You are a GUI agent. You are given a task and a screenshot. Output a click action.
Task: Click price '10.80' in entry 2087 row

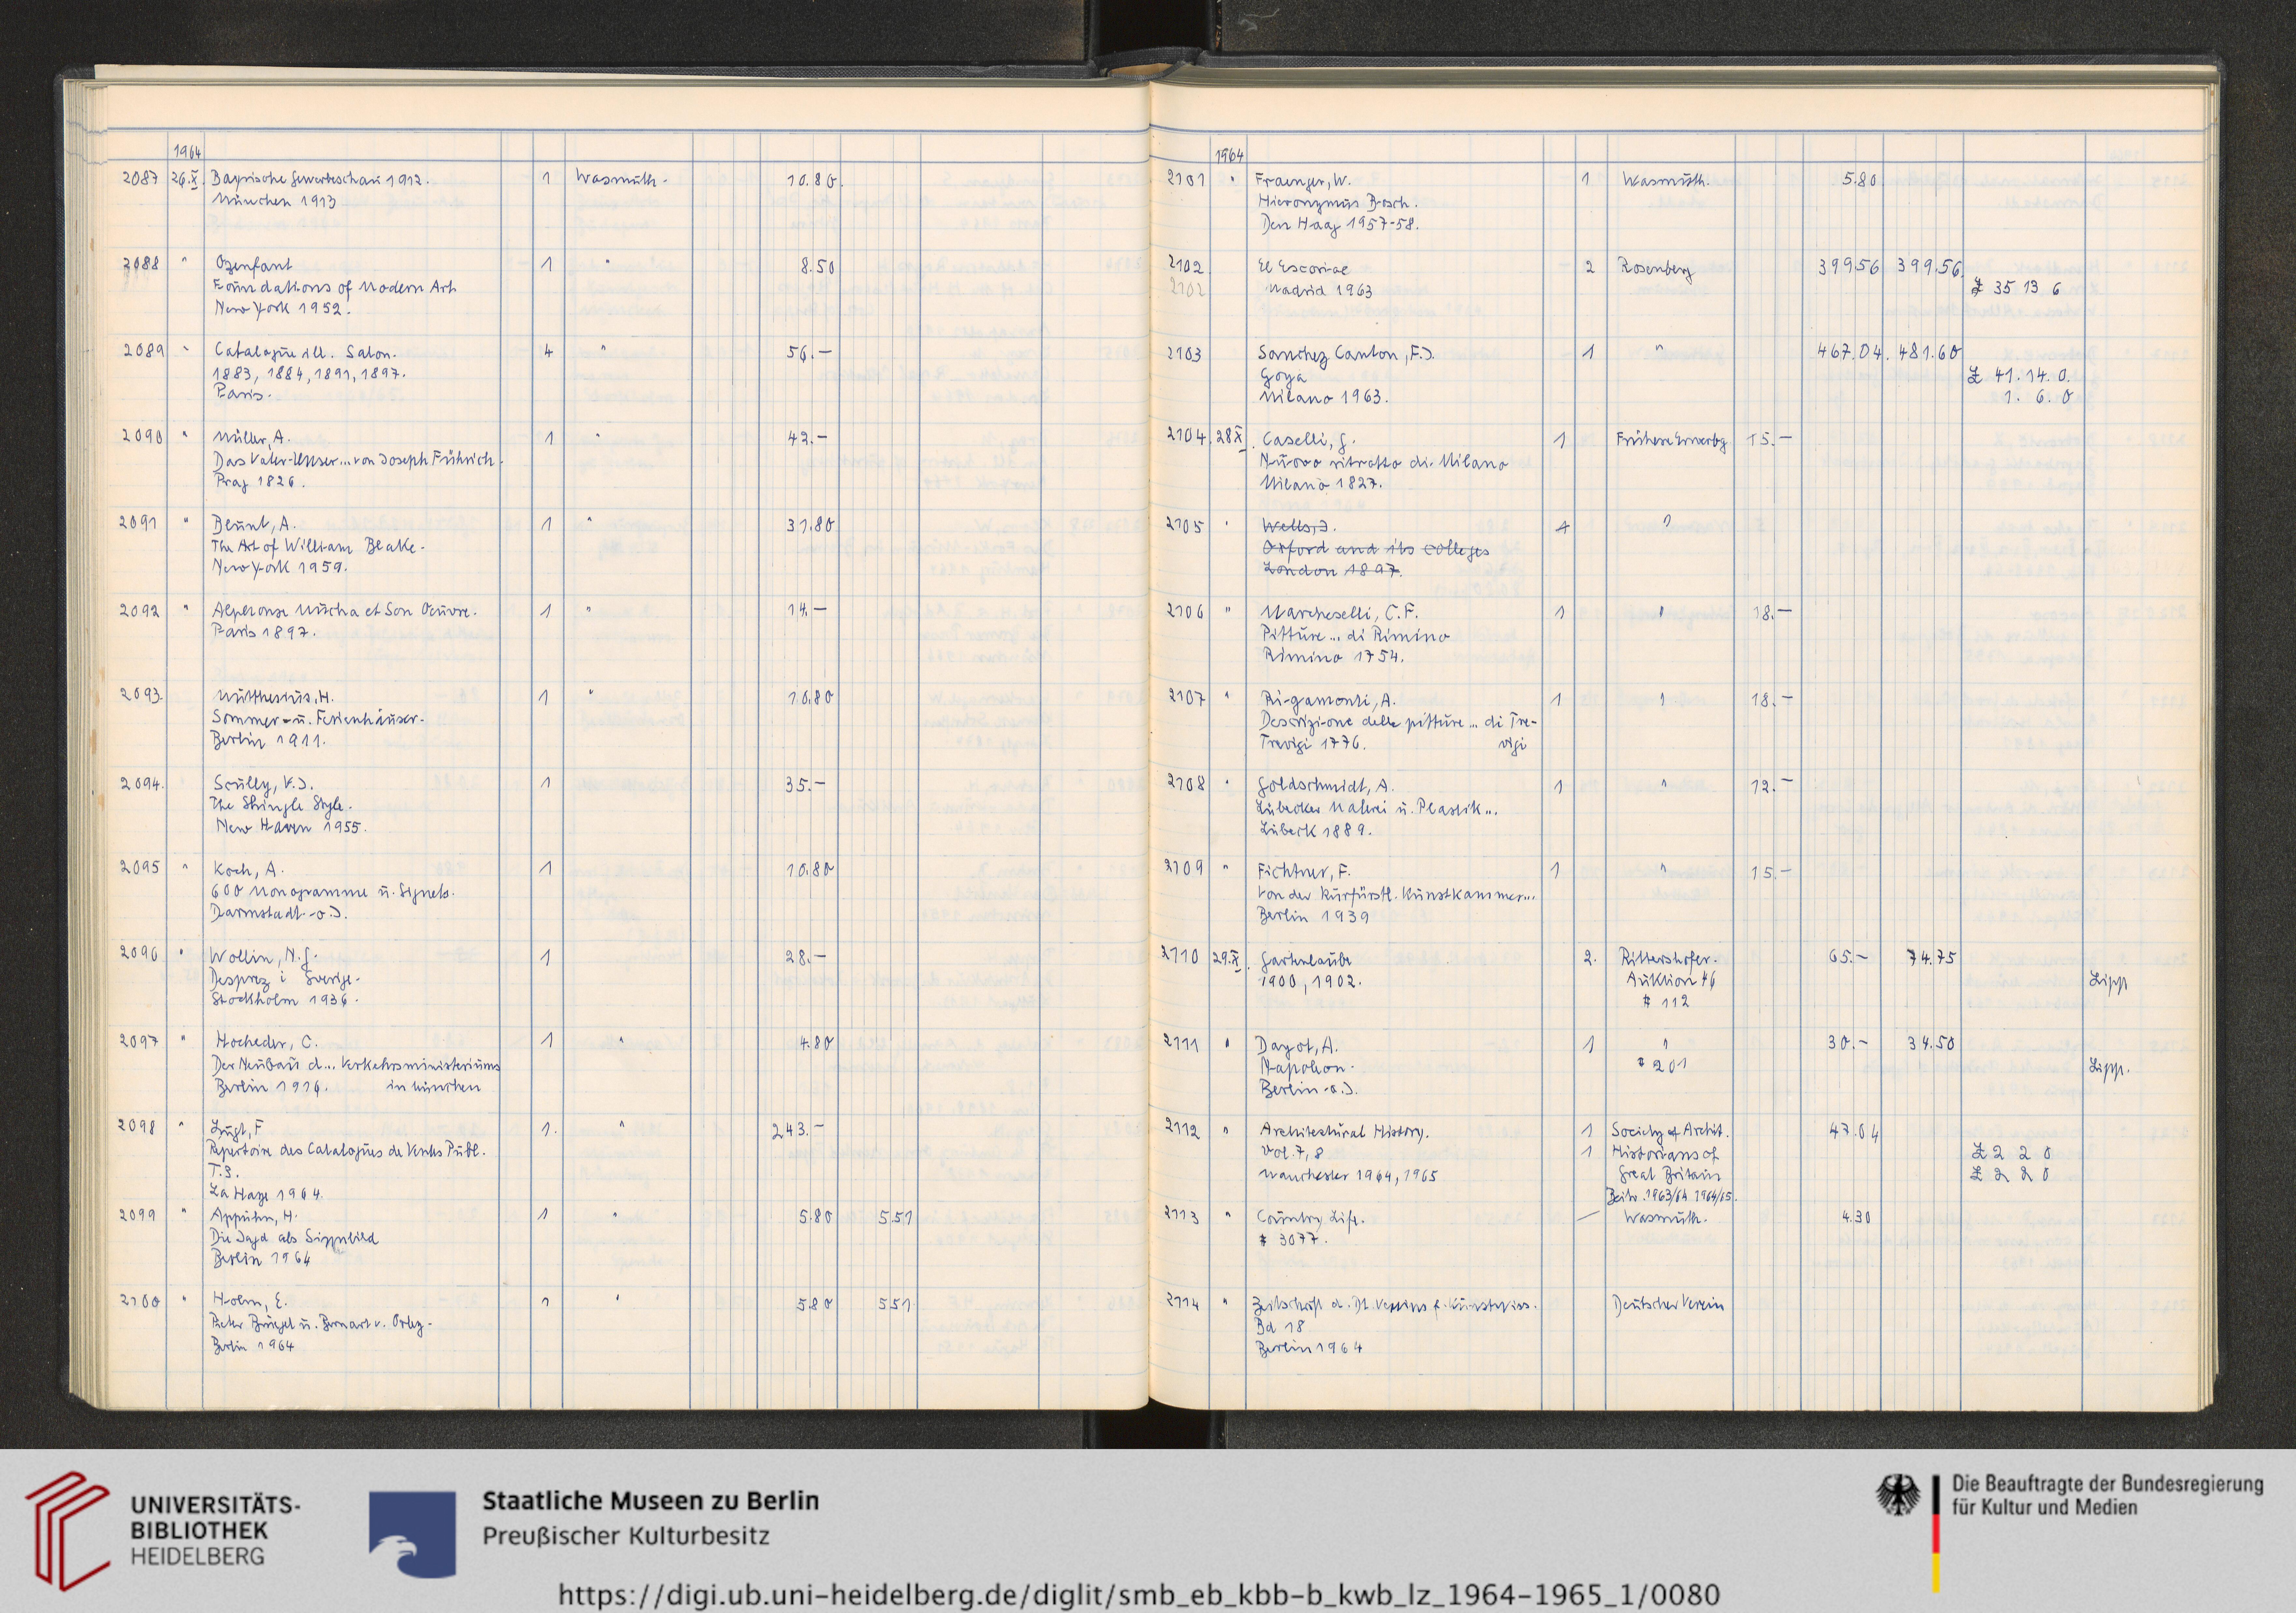(814, 182)
